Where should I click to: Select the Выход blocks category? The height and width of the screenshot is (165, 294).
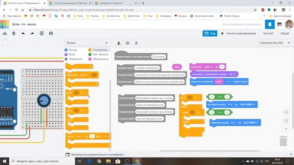click(71, 50)
